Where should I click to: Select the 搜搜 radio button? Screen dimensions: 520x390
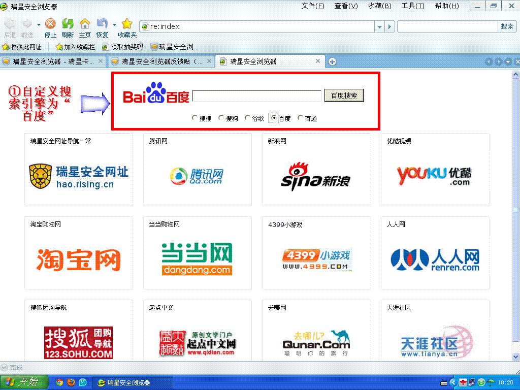click(x=194, y=118)
